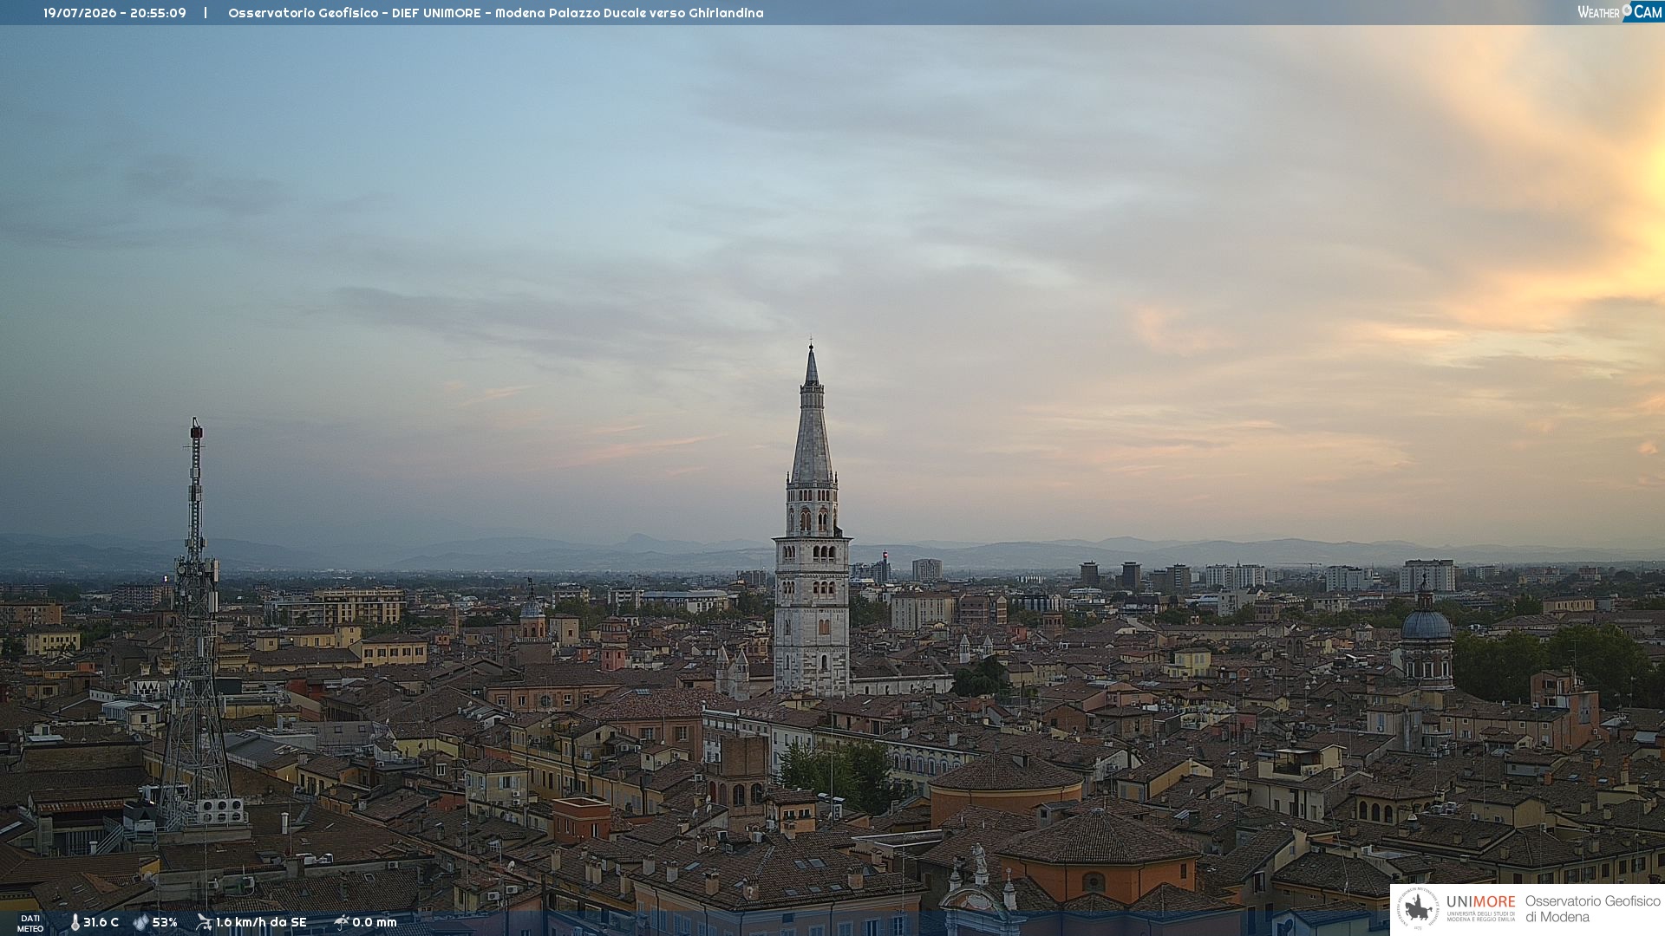The height and width of the screenshot is (936, 1665).
Task: Click the thermometer temperature icon
Action: click(x=75, y=923)
